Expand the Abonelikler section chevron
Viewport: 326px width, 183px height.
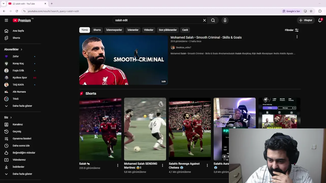coord(21,49)
